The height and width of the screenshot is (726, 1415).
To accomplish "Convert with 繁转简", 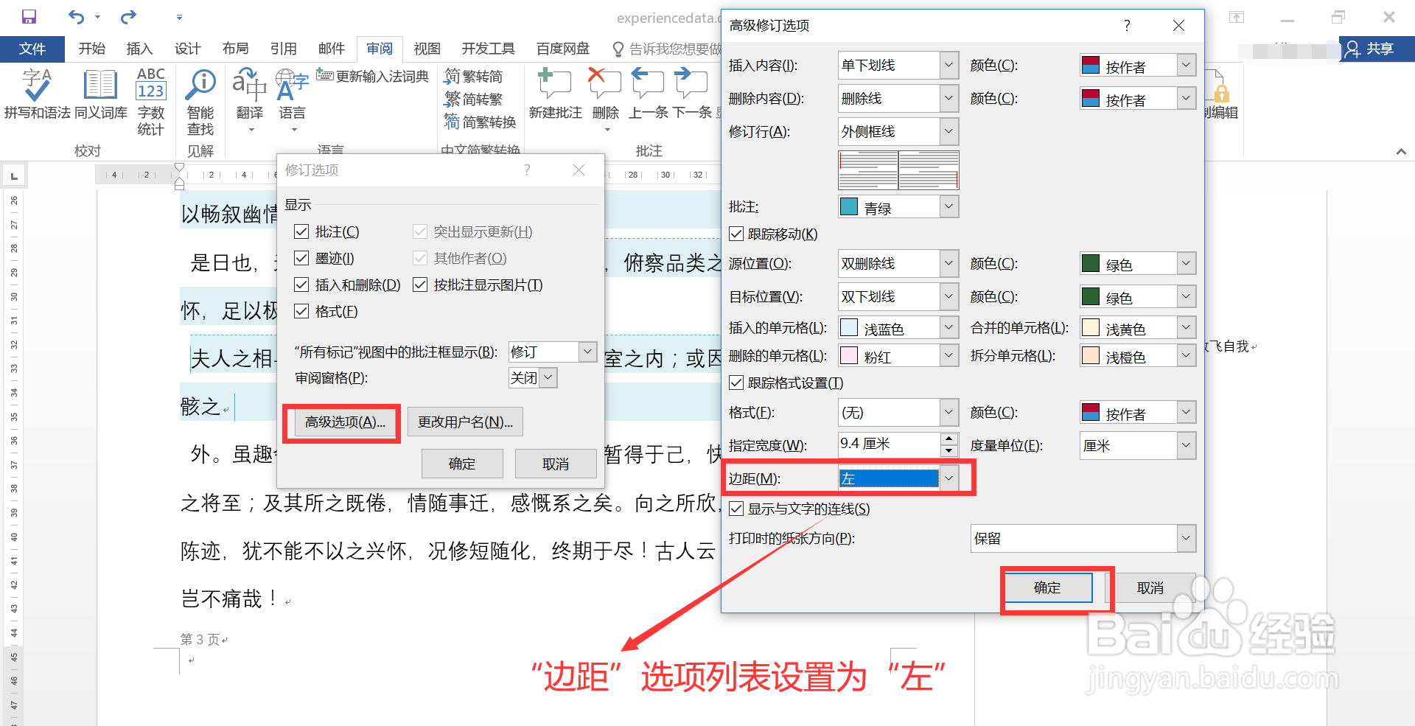I will coord(473,76).
